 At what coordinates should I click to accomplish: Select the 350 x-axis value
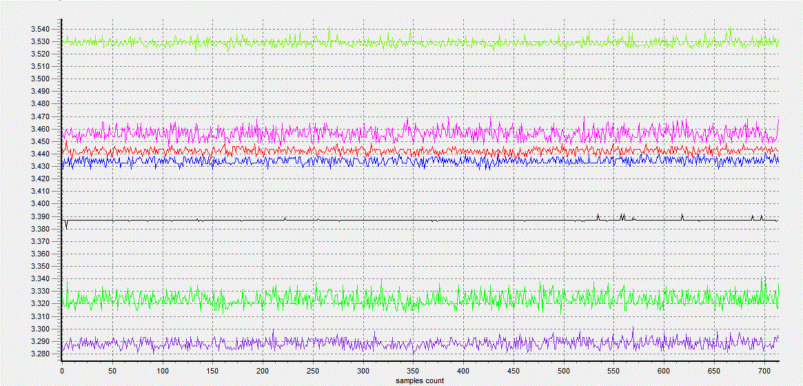[x=414, y=370]
